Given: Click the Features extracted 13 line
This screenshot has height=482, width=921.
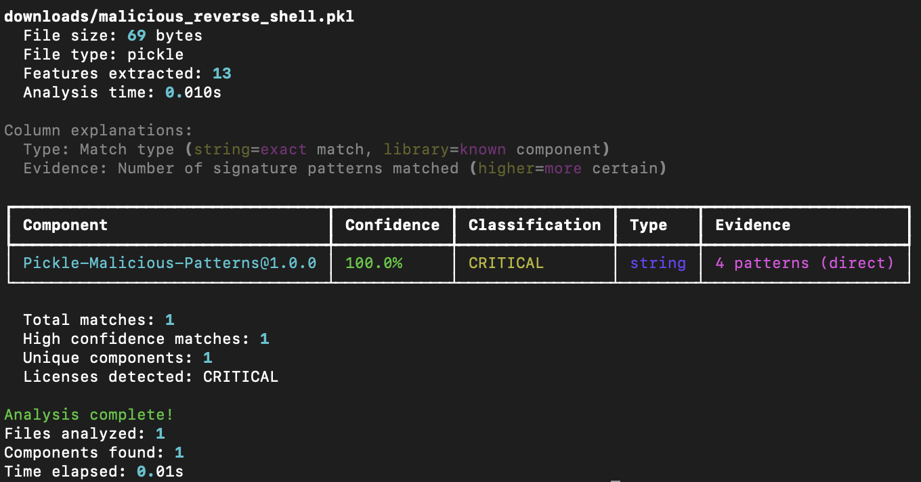Looking at the screenshot, I should point(127,73).
